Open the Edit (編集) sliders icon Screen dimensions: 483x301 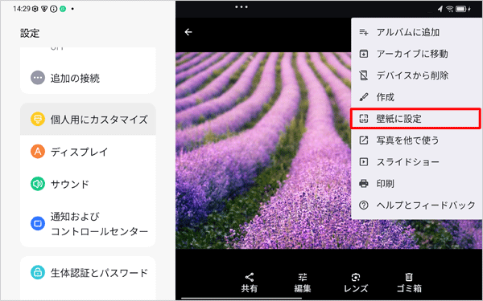pyautogui.click(x=302, y=278)
